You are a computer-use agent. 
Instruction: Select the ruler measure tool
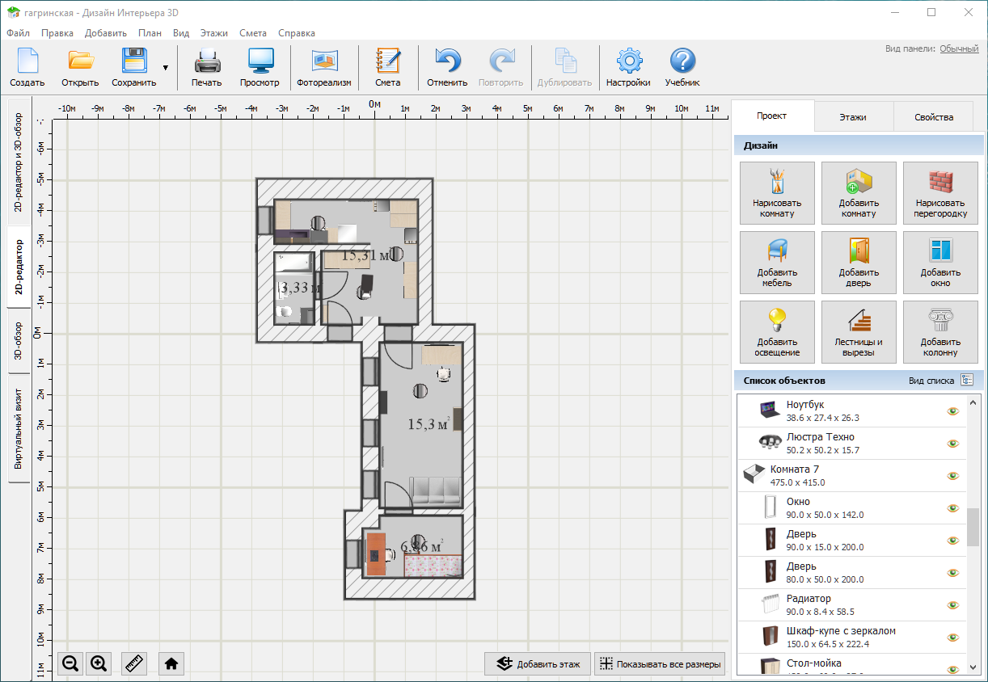134,663
